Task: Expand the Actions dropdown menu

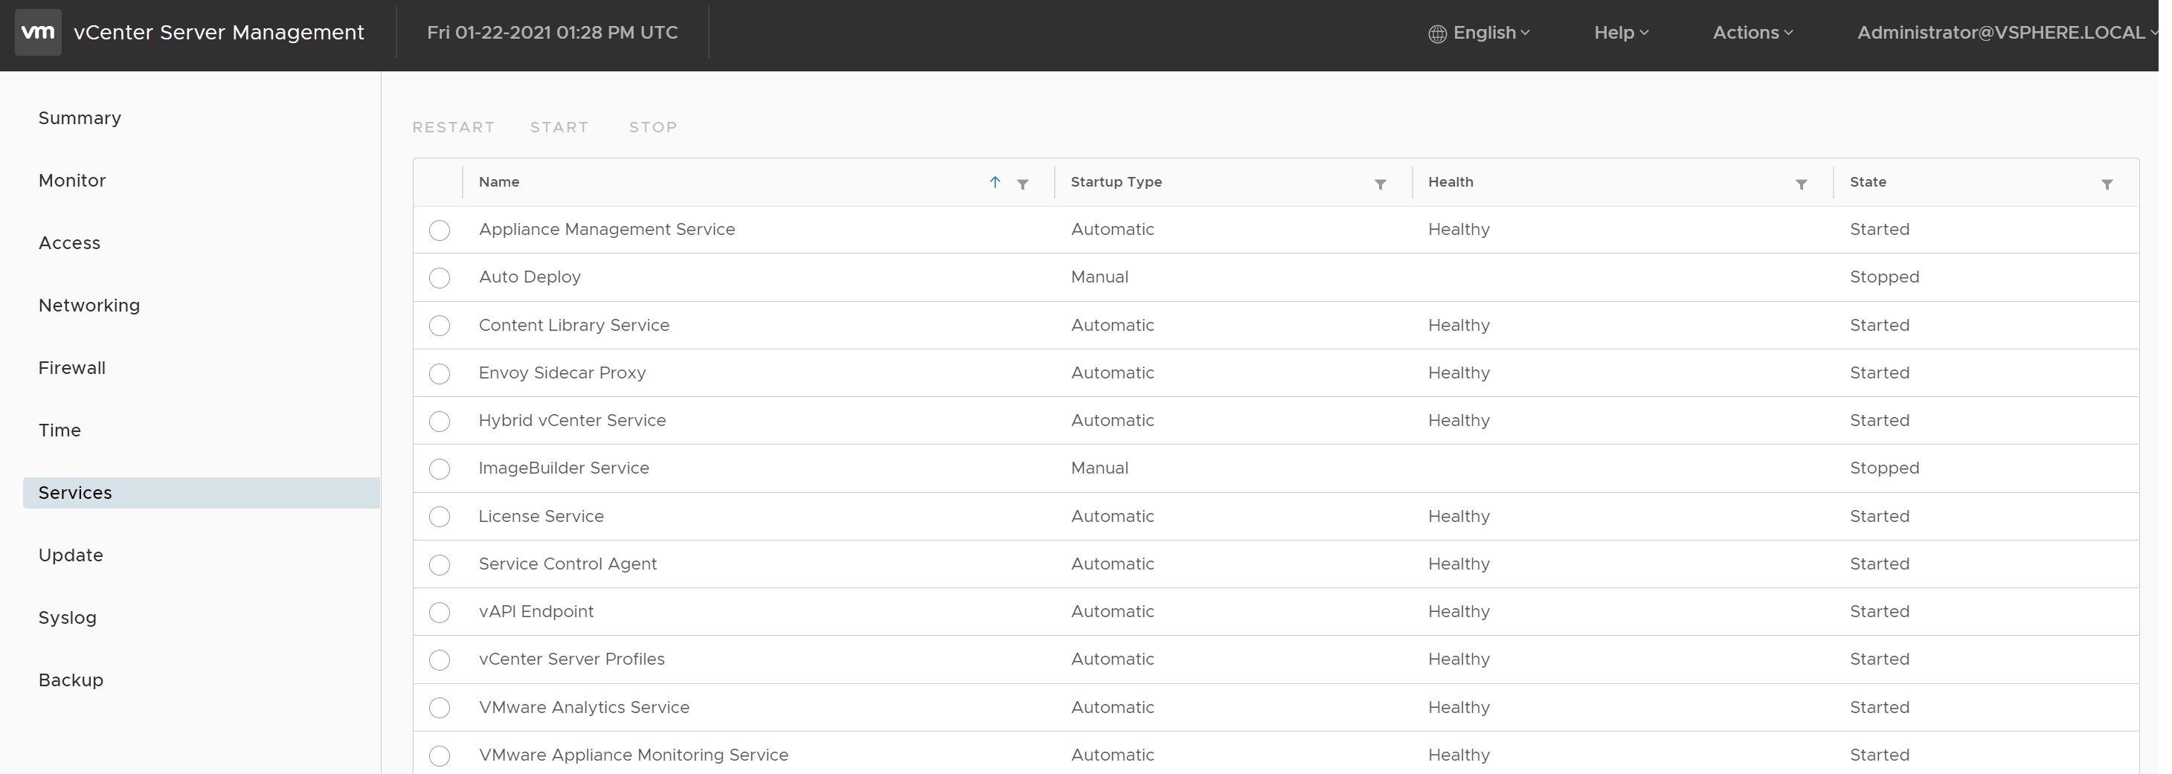Action: pyautogui.click(x=1752, y=33)
